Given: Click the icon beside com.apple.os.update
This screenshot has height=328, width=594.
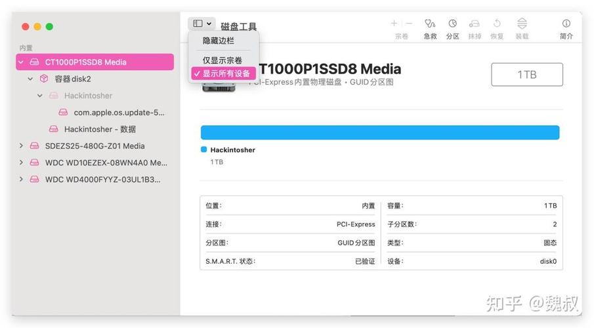Looking at the screenshot, I should pos(63,112).
